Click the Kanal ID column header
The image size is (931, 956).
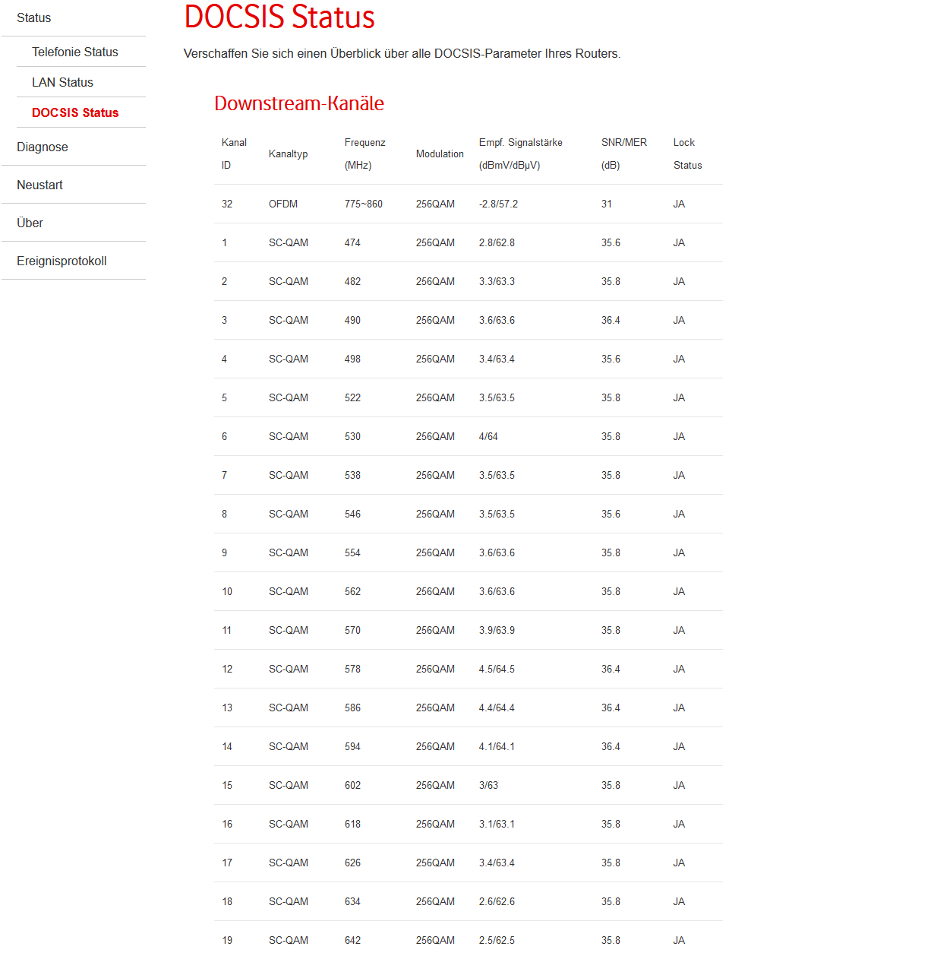[234, 154]
